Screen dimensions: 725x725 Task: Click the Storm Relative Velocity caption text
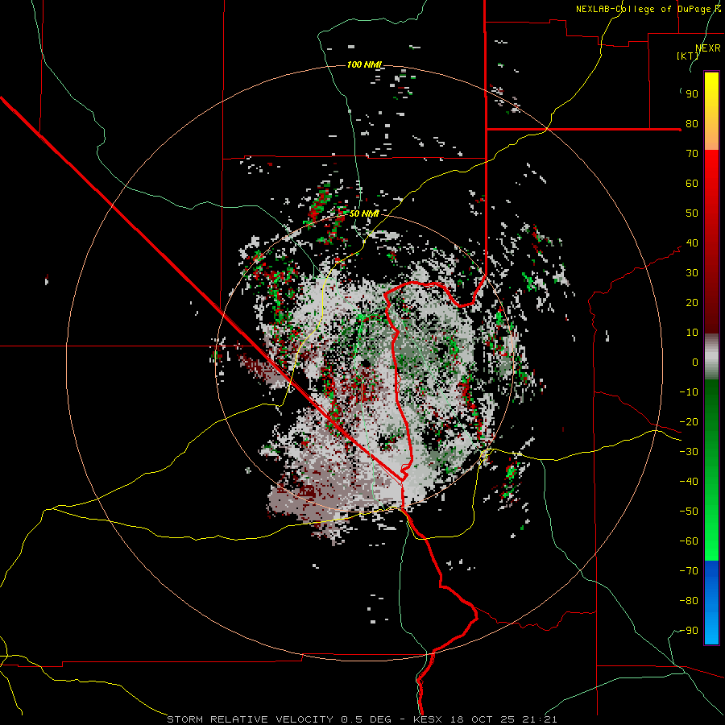click(362, 719)
